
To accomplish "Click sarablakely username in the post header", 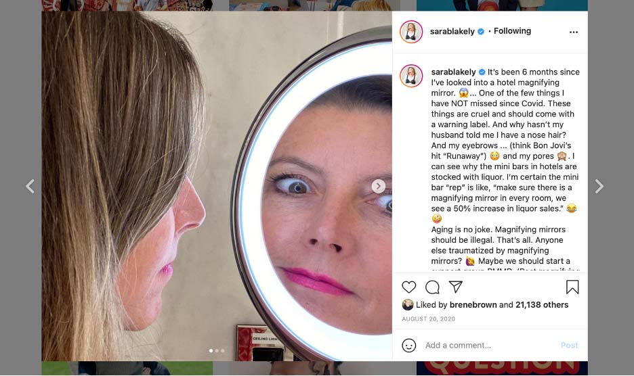I will coord(452,32).
